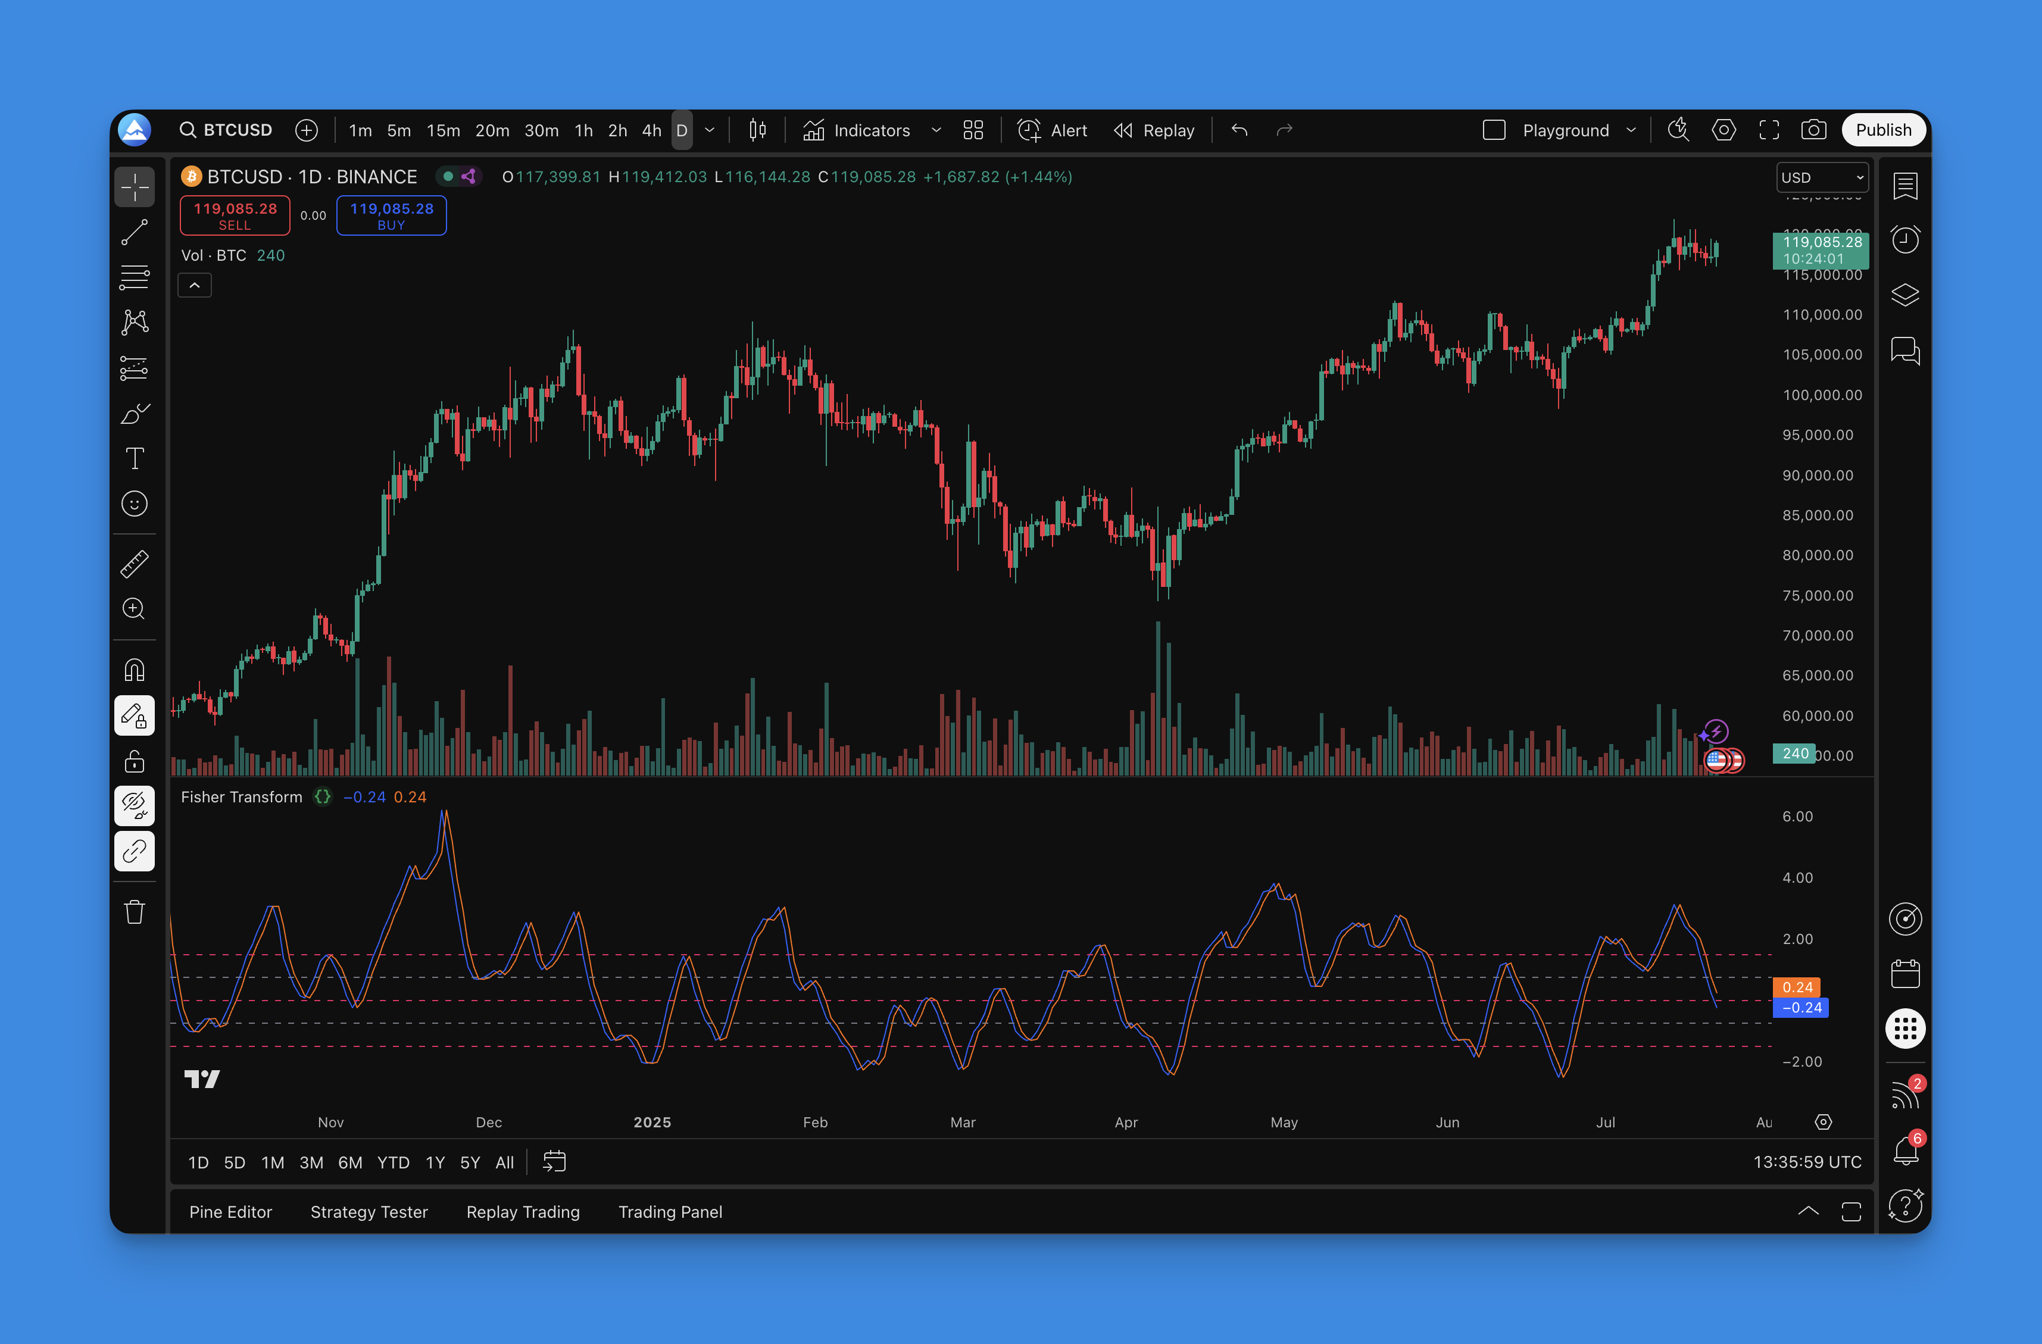Screen dimensions: 2042x1344
Task: Click the Indicators button
Action: (x=856, y=130)
